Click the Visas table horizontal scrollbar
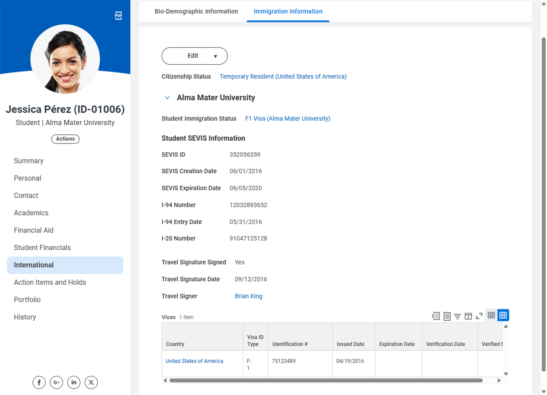Viewport: 547px width, 395px height. [x=325, y=380]
